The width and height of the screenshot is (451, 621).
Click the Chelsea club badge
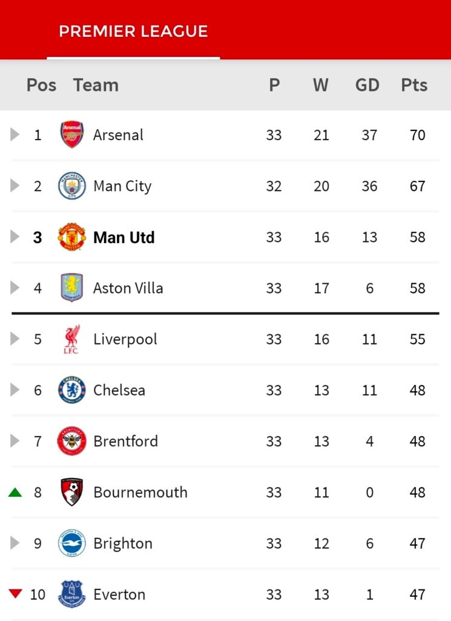[72, 390]
